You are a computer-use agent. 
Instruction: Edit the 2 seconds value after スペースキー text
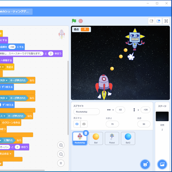[x=51, y=54]
